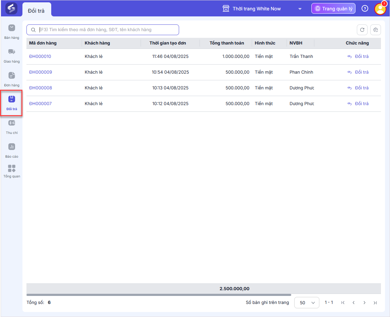Click the help question mark icon
Image resolution: width=390 pixels, height=317 pixels.
365,9
